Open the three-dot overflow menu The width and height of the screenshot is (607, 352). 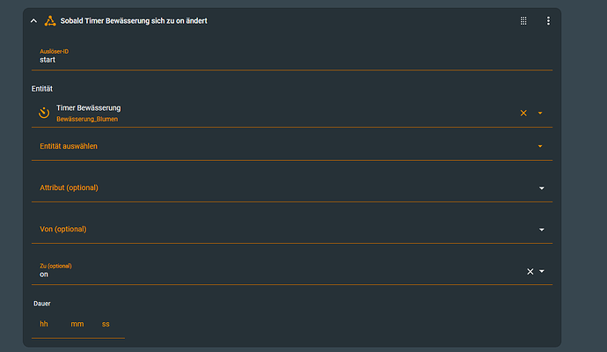[548, 20]
